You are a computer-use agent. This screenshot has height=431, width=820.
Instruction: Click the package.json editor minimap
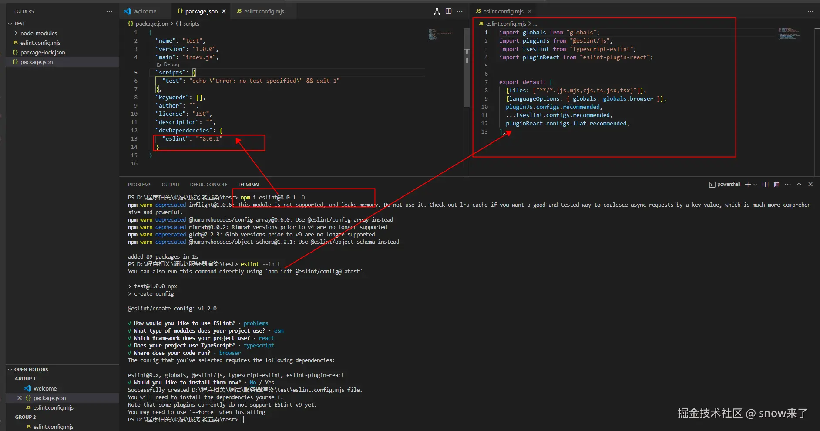coord(440,34)
